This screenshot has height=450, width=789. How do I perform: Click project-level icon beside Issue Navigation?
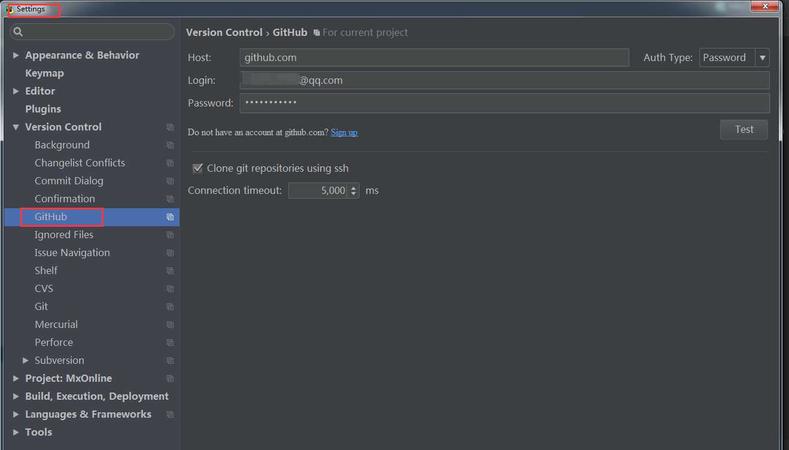point(170,253)
